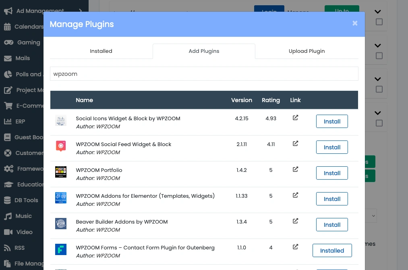The width and height of the screenshot is (408, 270).
Task: Open external link for Social Icons Widget
Action: 295,118
